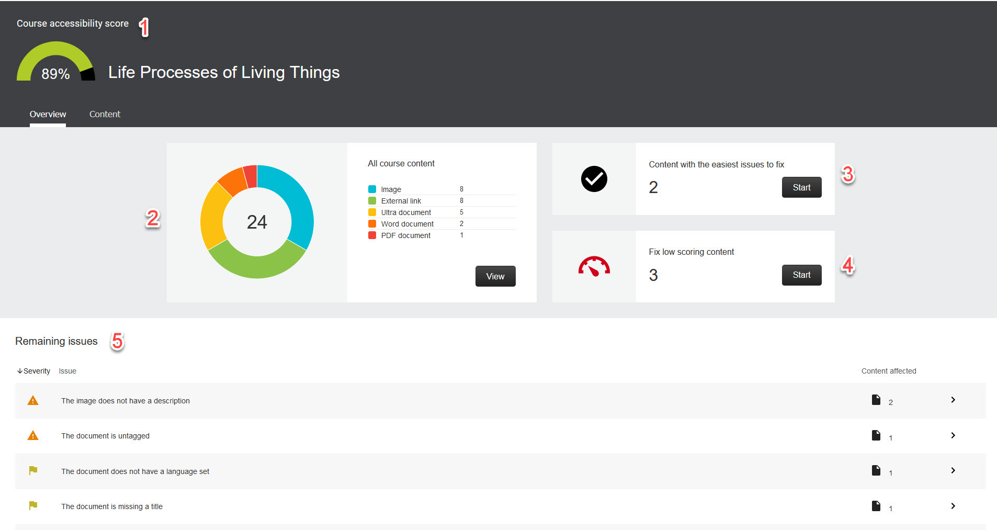Click the black checkmark icon on easiest issues card
Viewport: 997px width, 530px height.
[594, 179]
